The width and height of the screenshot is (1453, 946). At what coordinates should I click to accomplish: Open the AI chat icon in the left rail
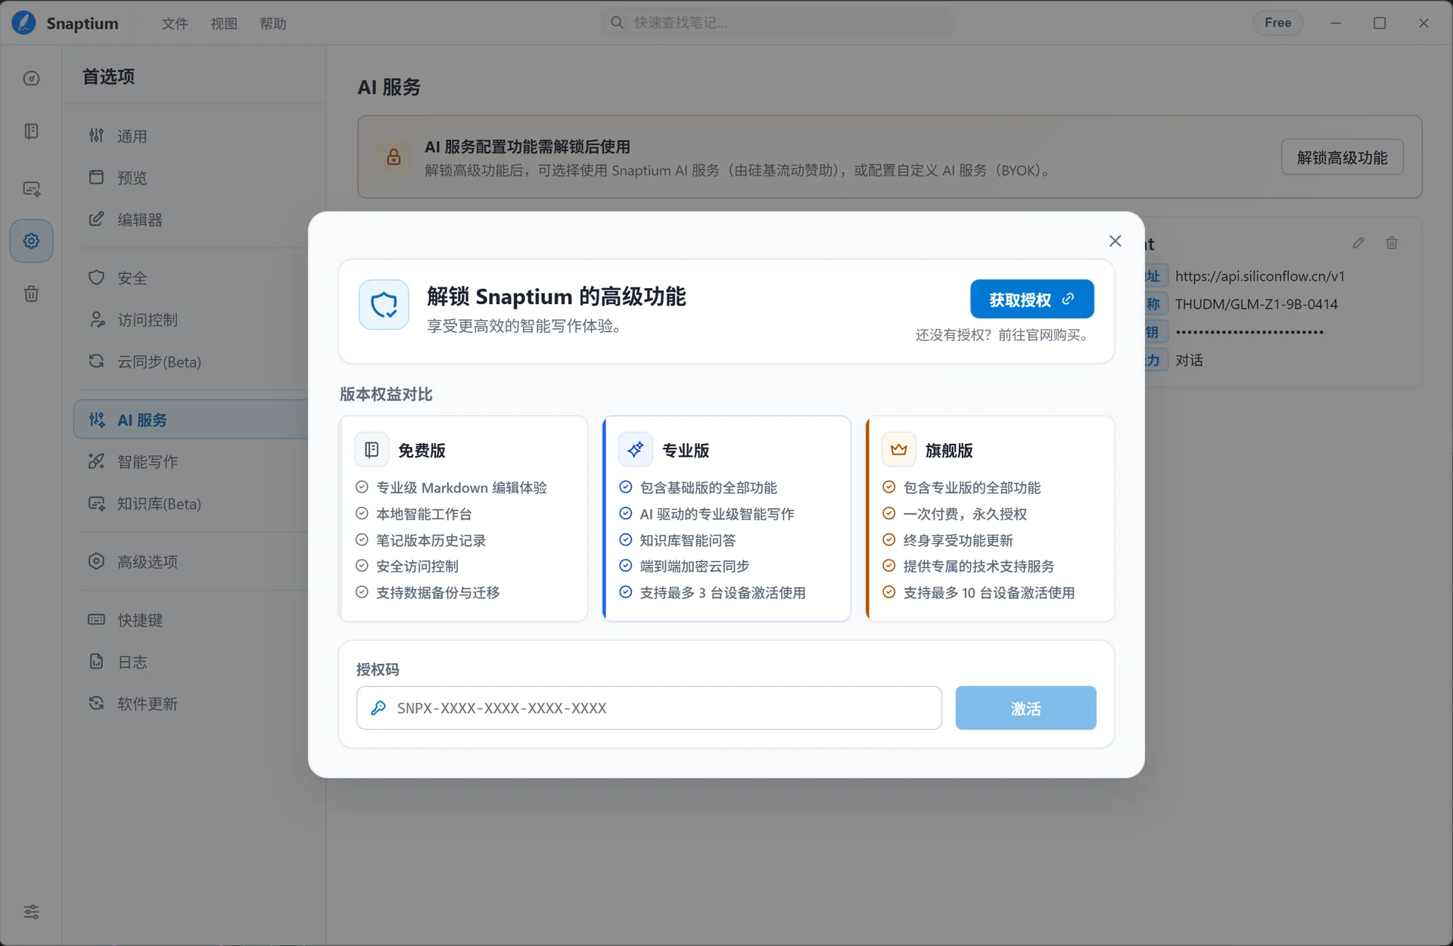[31, 188]
